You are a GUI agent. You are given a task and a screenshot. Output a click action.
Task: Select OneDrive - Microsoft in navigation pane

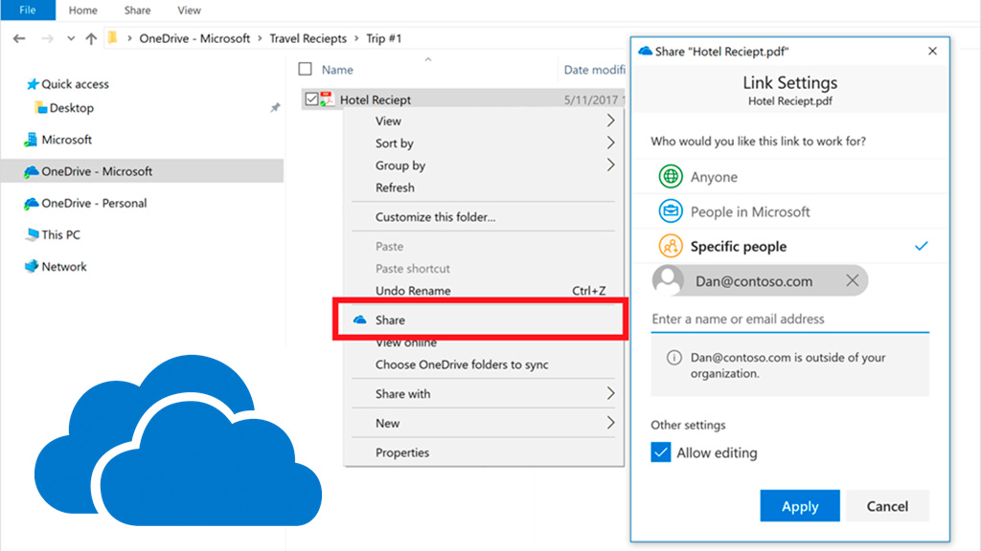142,171
